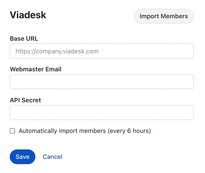Viewport: 205px width, 173px height.
Task: Click the Import Members button
Action: pyautogui.click(x=164, y=16)
